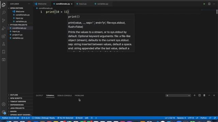The width and height of the screenshot is (218, 122).
Task: Change LF end of line sequence
Action: tap(197, 118)
